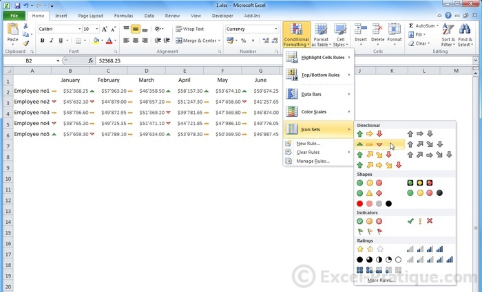Switch to the Page Layout tab

(90, 16)
